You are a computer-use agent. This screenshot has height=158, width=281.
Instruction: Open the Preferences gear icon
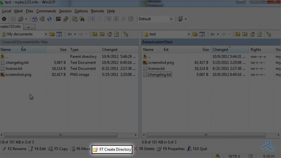(4, 19)
